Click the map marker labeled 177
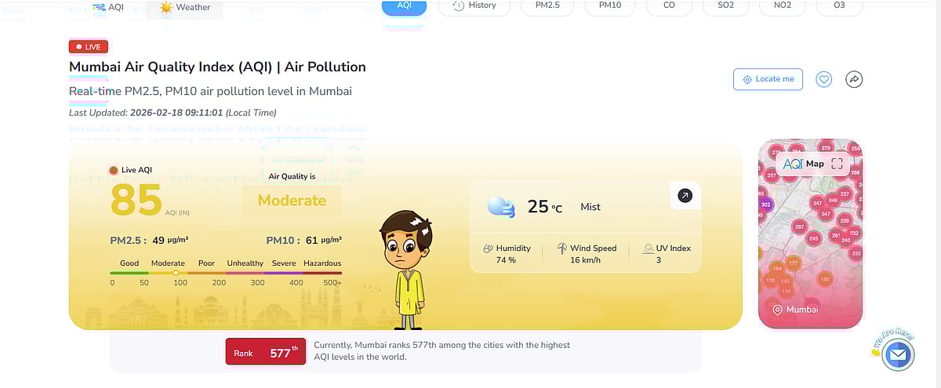Viewport: 941px width, 388px height. click(793, 263)
